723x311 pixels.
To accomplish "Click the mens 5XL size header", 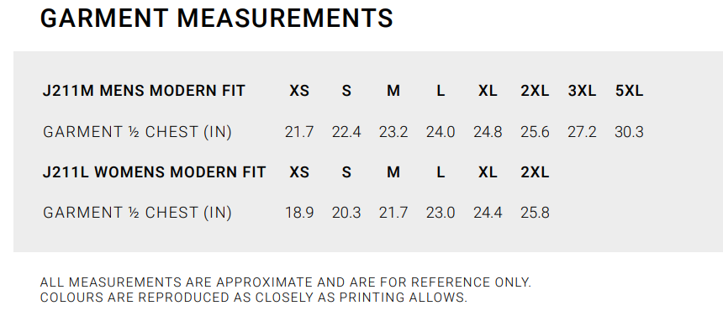I will [629, 91].
